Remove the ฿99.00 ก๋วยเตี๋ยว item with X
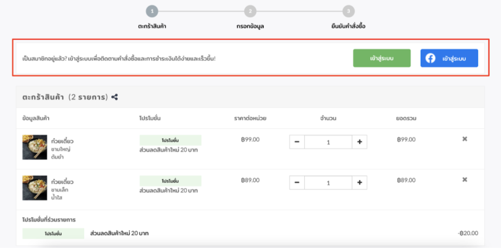Image resolution: width=501 pixels, height=248 pixels. coord(465,139)
